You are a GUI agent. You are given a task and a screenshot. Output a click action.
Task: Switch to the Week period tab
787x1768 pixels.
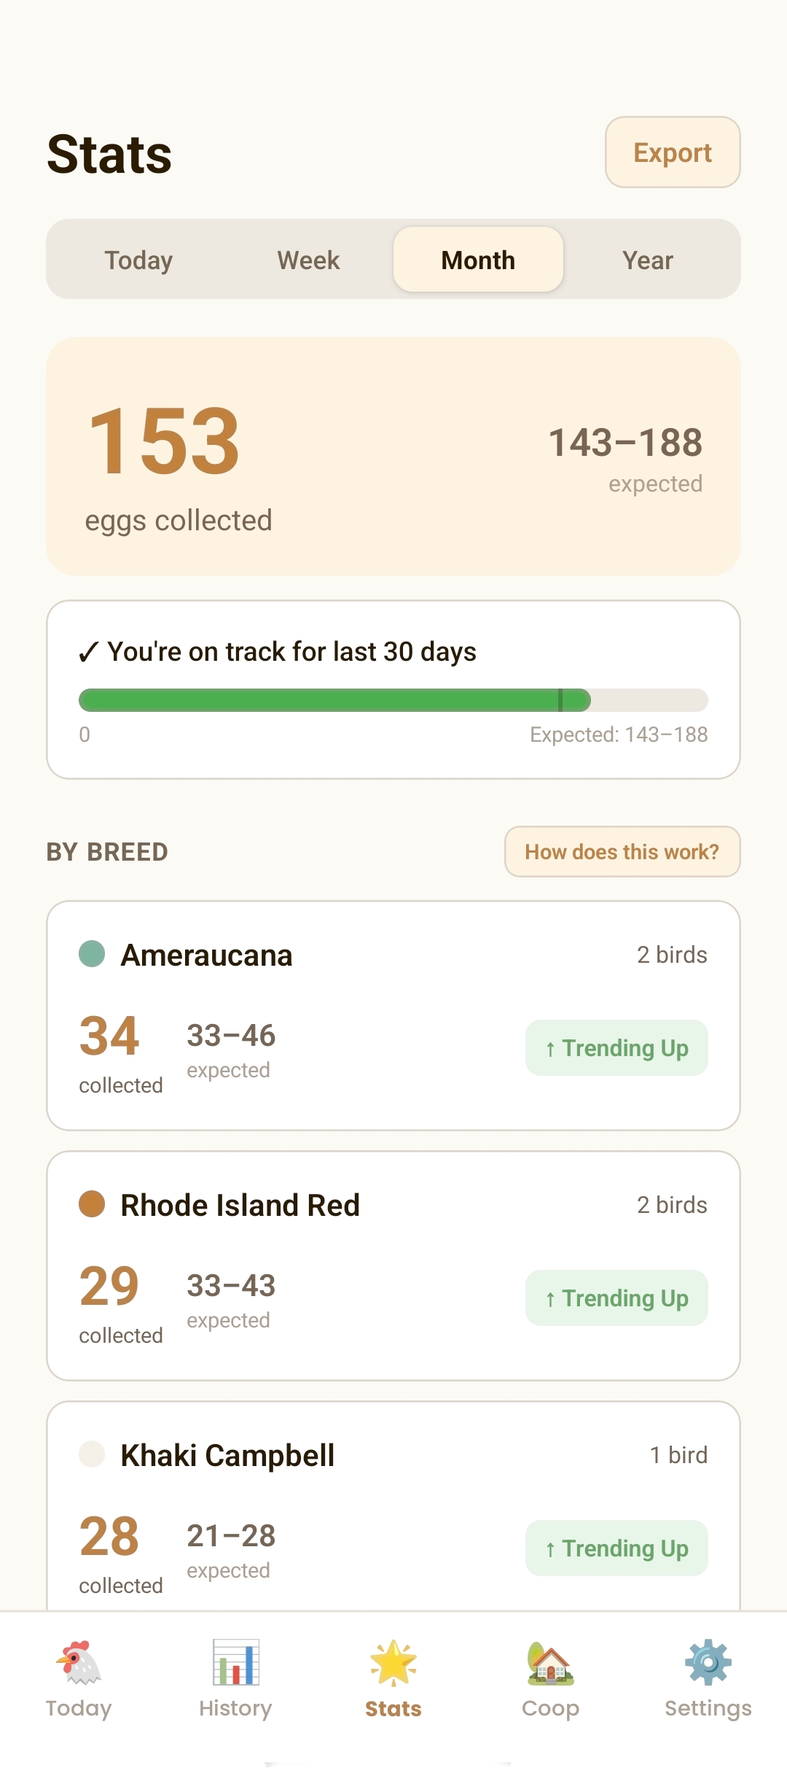point(308,260)
